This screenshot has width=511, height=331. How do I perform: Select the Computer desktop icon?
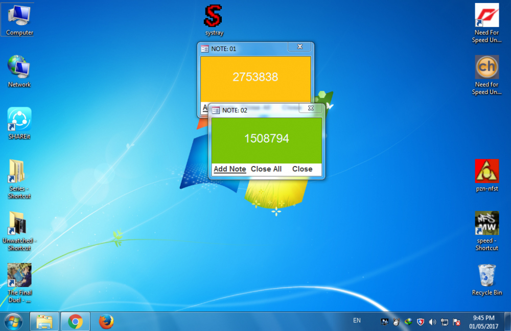point(19,19)
